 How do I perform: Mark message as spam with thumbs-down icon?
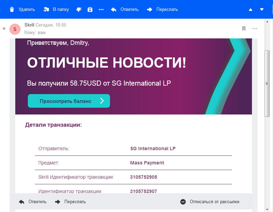point(79,10)
